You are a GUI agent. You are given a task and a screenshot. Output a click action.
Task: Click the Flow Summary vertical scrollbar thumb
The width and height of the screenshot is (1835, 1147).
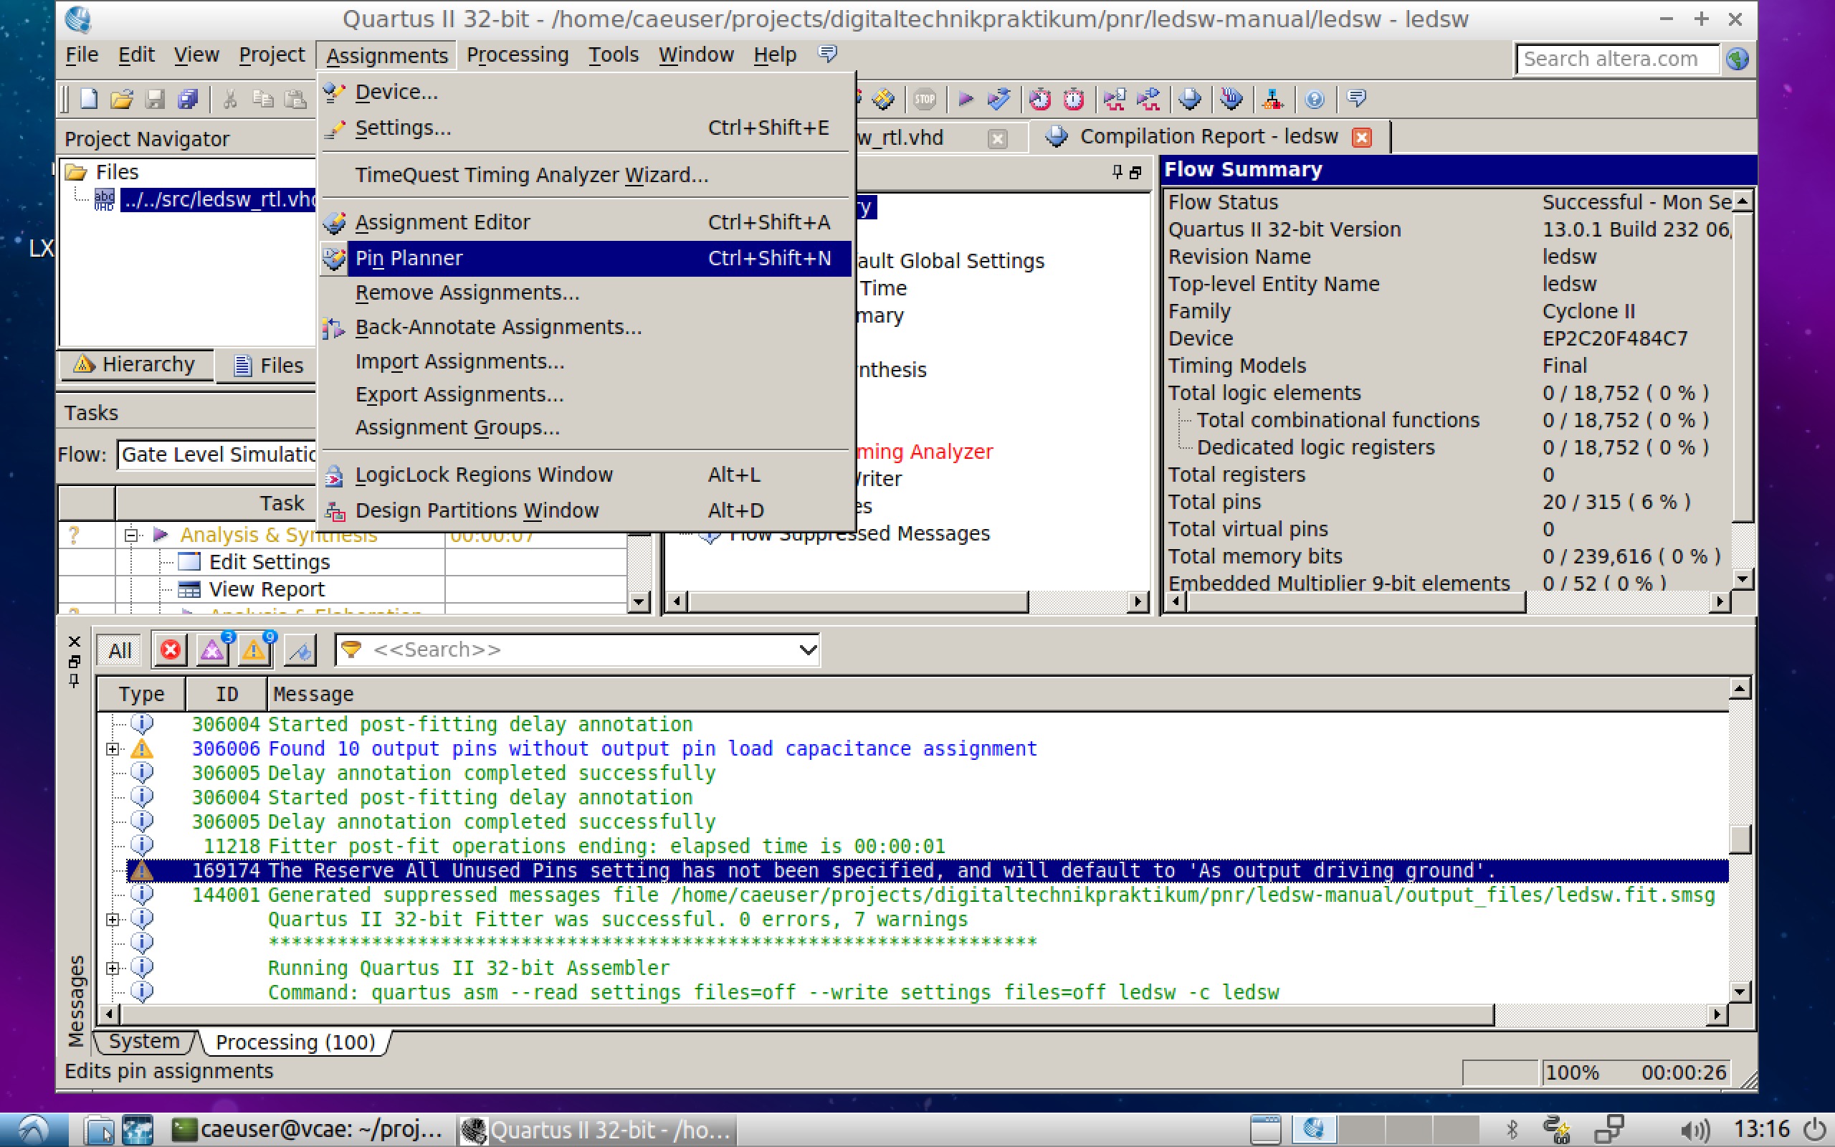1742,368
